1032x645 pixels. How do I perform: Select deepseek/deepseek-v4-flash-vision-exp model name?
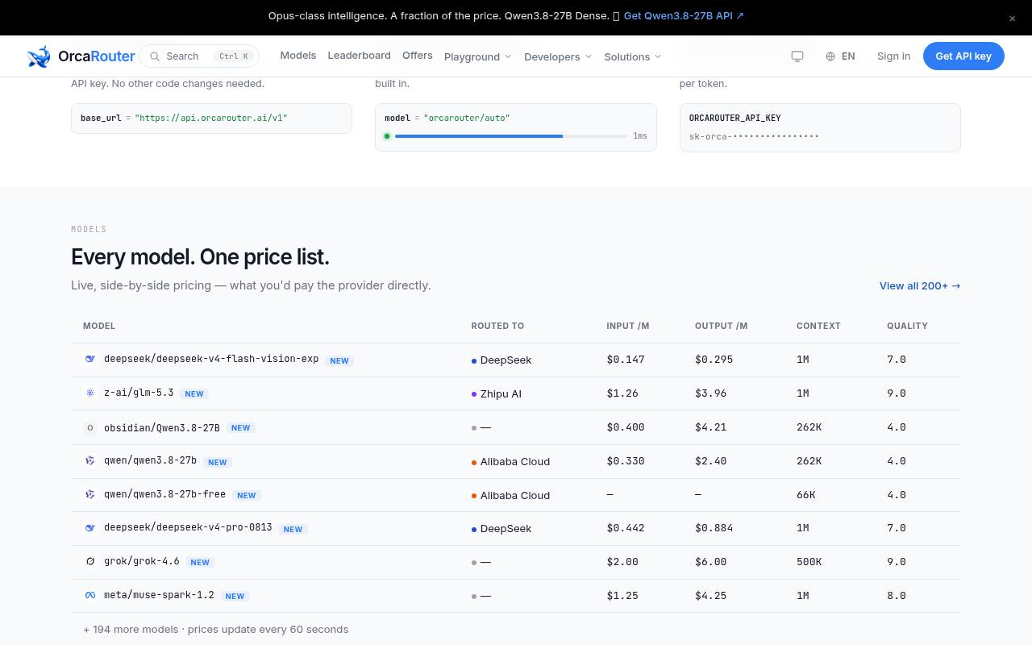click(x=211, y=359)
